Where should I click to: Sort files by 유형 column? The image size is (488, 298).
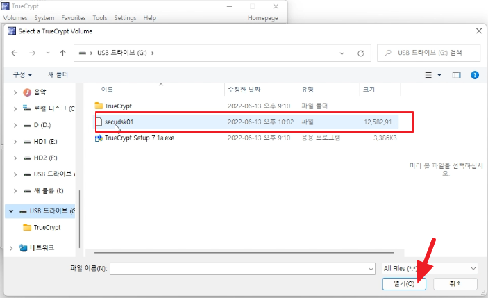308,90
